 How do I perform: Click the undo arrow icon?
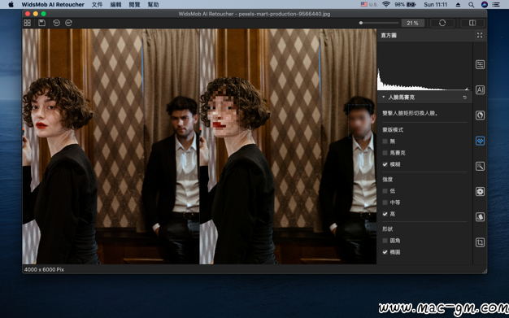click(56, 23)
